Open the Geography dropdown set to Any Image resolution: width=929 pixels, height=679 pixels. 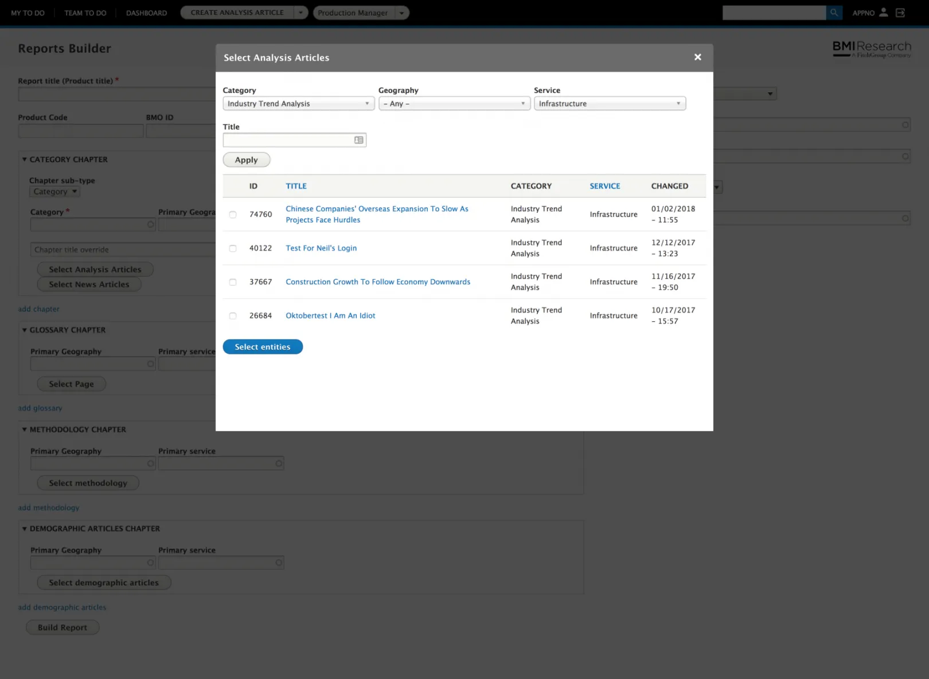[454, 103]
